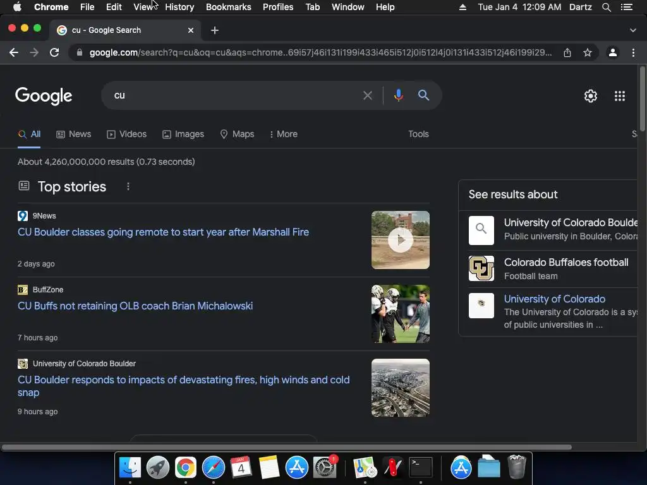Bookmark this page with the star icon
This screenshot has width=647, height=485.
[x=588, y=52]
